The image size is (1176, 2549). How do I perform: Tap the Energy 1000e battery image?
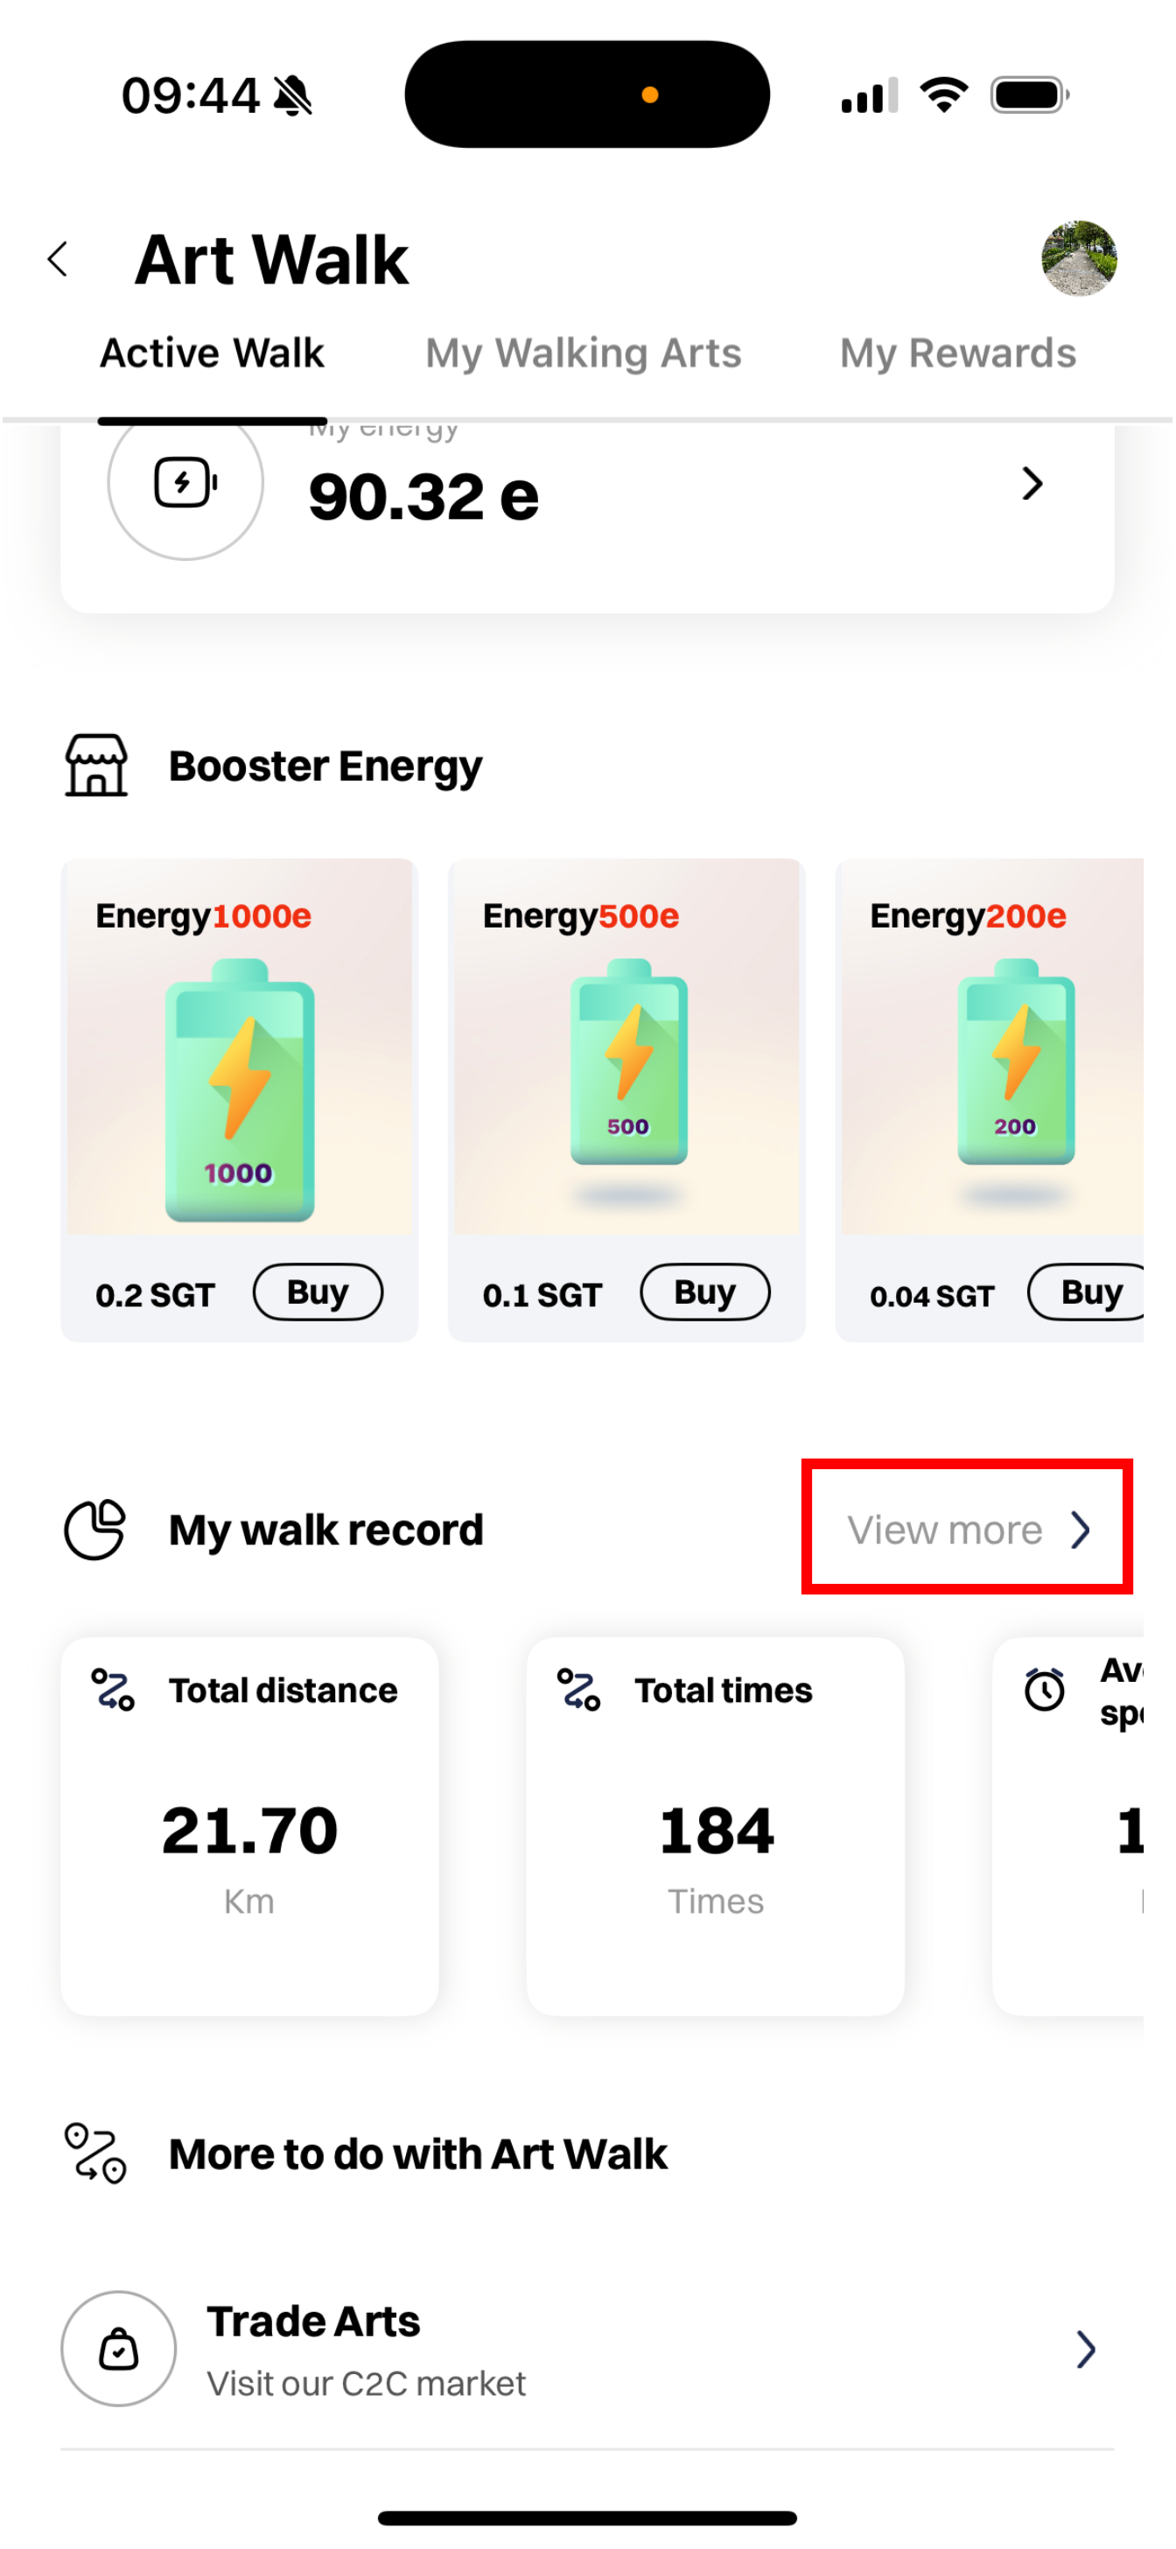pyautogui.click(x=240, y=1089)
